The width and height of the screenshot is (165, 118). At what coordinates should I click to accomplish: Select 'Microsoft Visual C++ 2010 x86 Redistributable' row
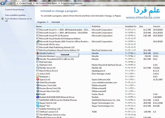tap(100, 30)
